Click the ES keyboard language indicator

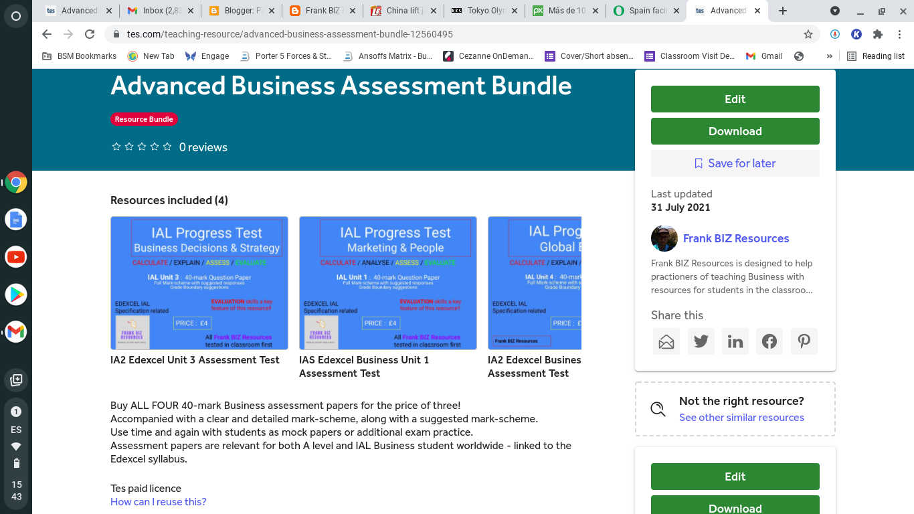pyautogui.click(x=16, y=430)
